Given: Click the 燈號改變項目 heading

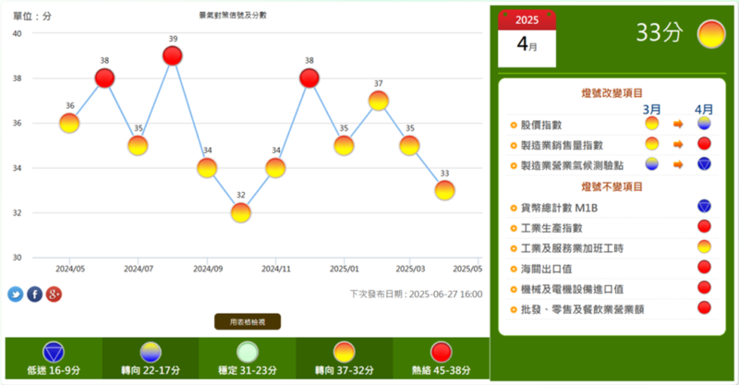Looking at the screenshot, I should coord(612,93).
